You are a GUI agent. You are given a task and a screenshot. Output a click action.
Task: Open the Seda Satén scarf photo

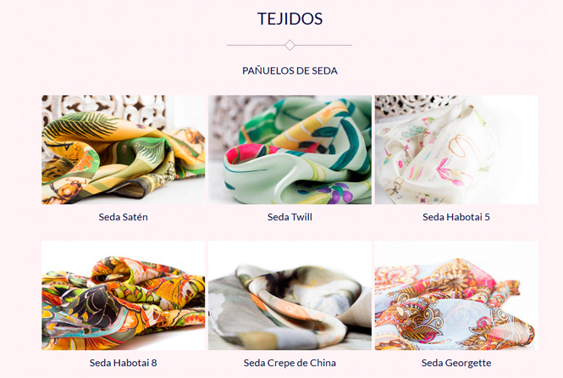click(123, 149)
